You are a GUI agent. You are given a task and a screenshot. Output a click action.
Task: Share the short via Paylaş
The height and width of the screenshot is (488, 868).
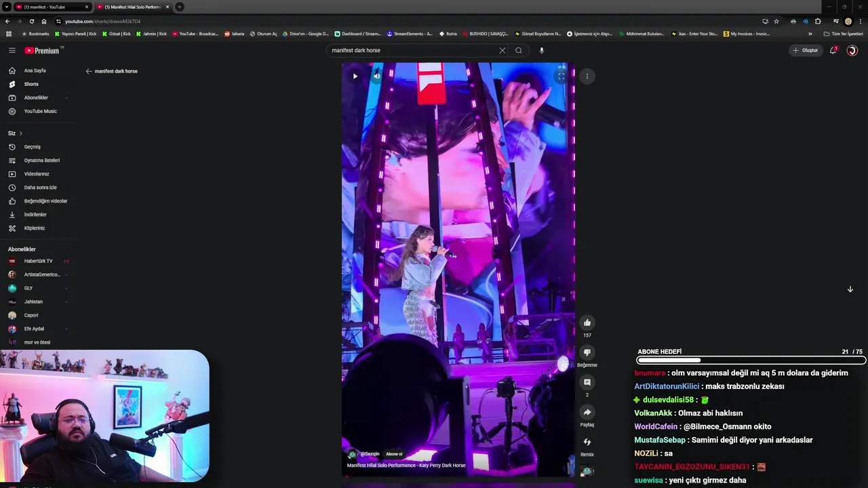[587, 412]
